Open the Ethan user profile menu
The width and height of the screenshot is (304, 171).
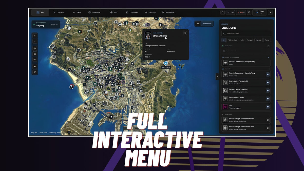coord(259,12)
